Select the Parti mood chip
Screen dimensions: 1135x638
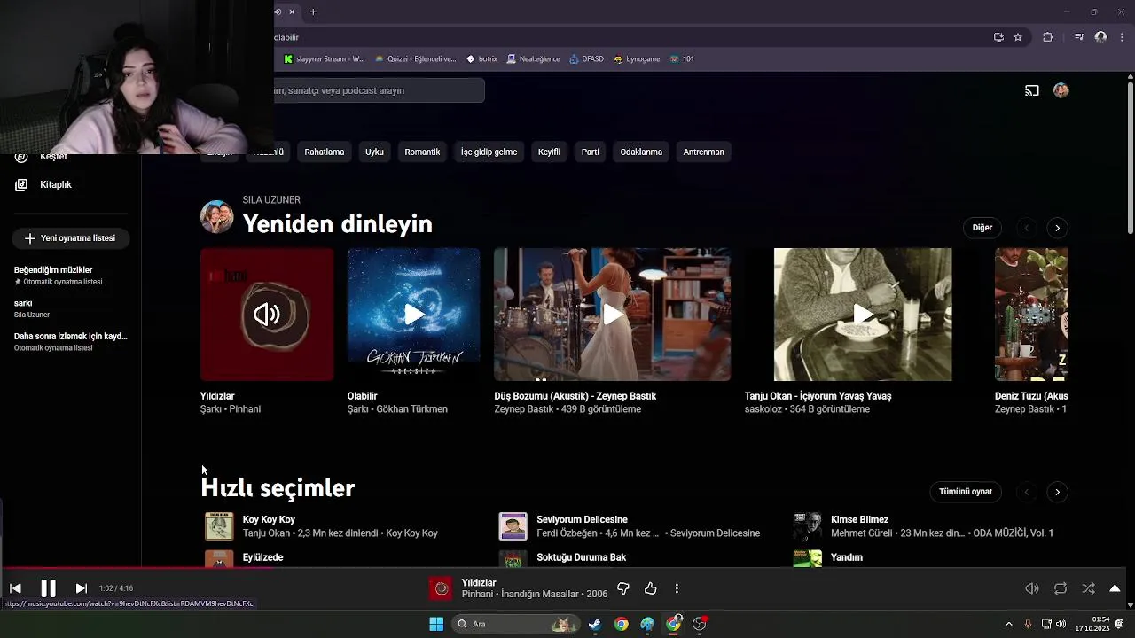tap(591, 152)
